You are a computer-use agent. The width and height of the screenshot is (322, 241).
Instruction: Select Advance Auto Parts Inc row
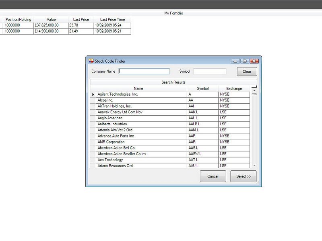coord(170,136)
